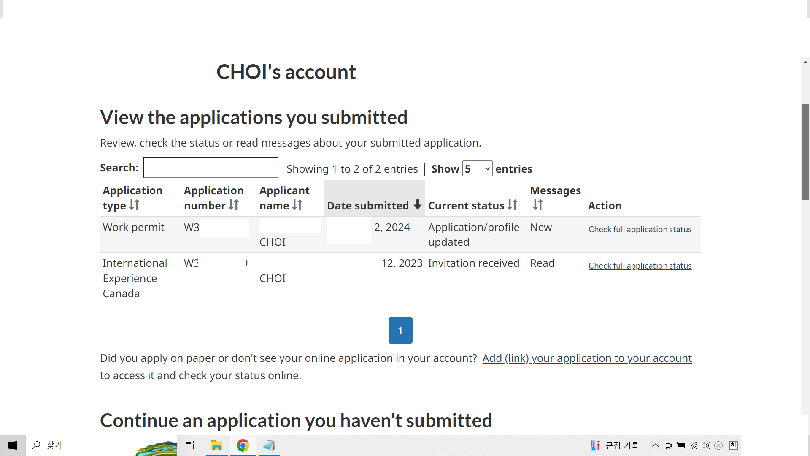
Task: Check full status of Work permit
Action: pos(640,229)
